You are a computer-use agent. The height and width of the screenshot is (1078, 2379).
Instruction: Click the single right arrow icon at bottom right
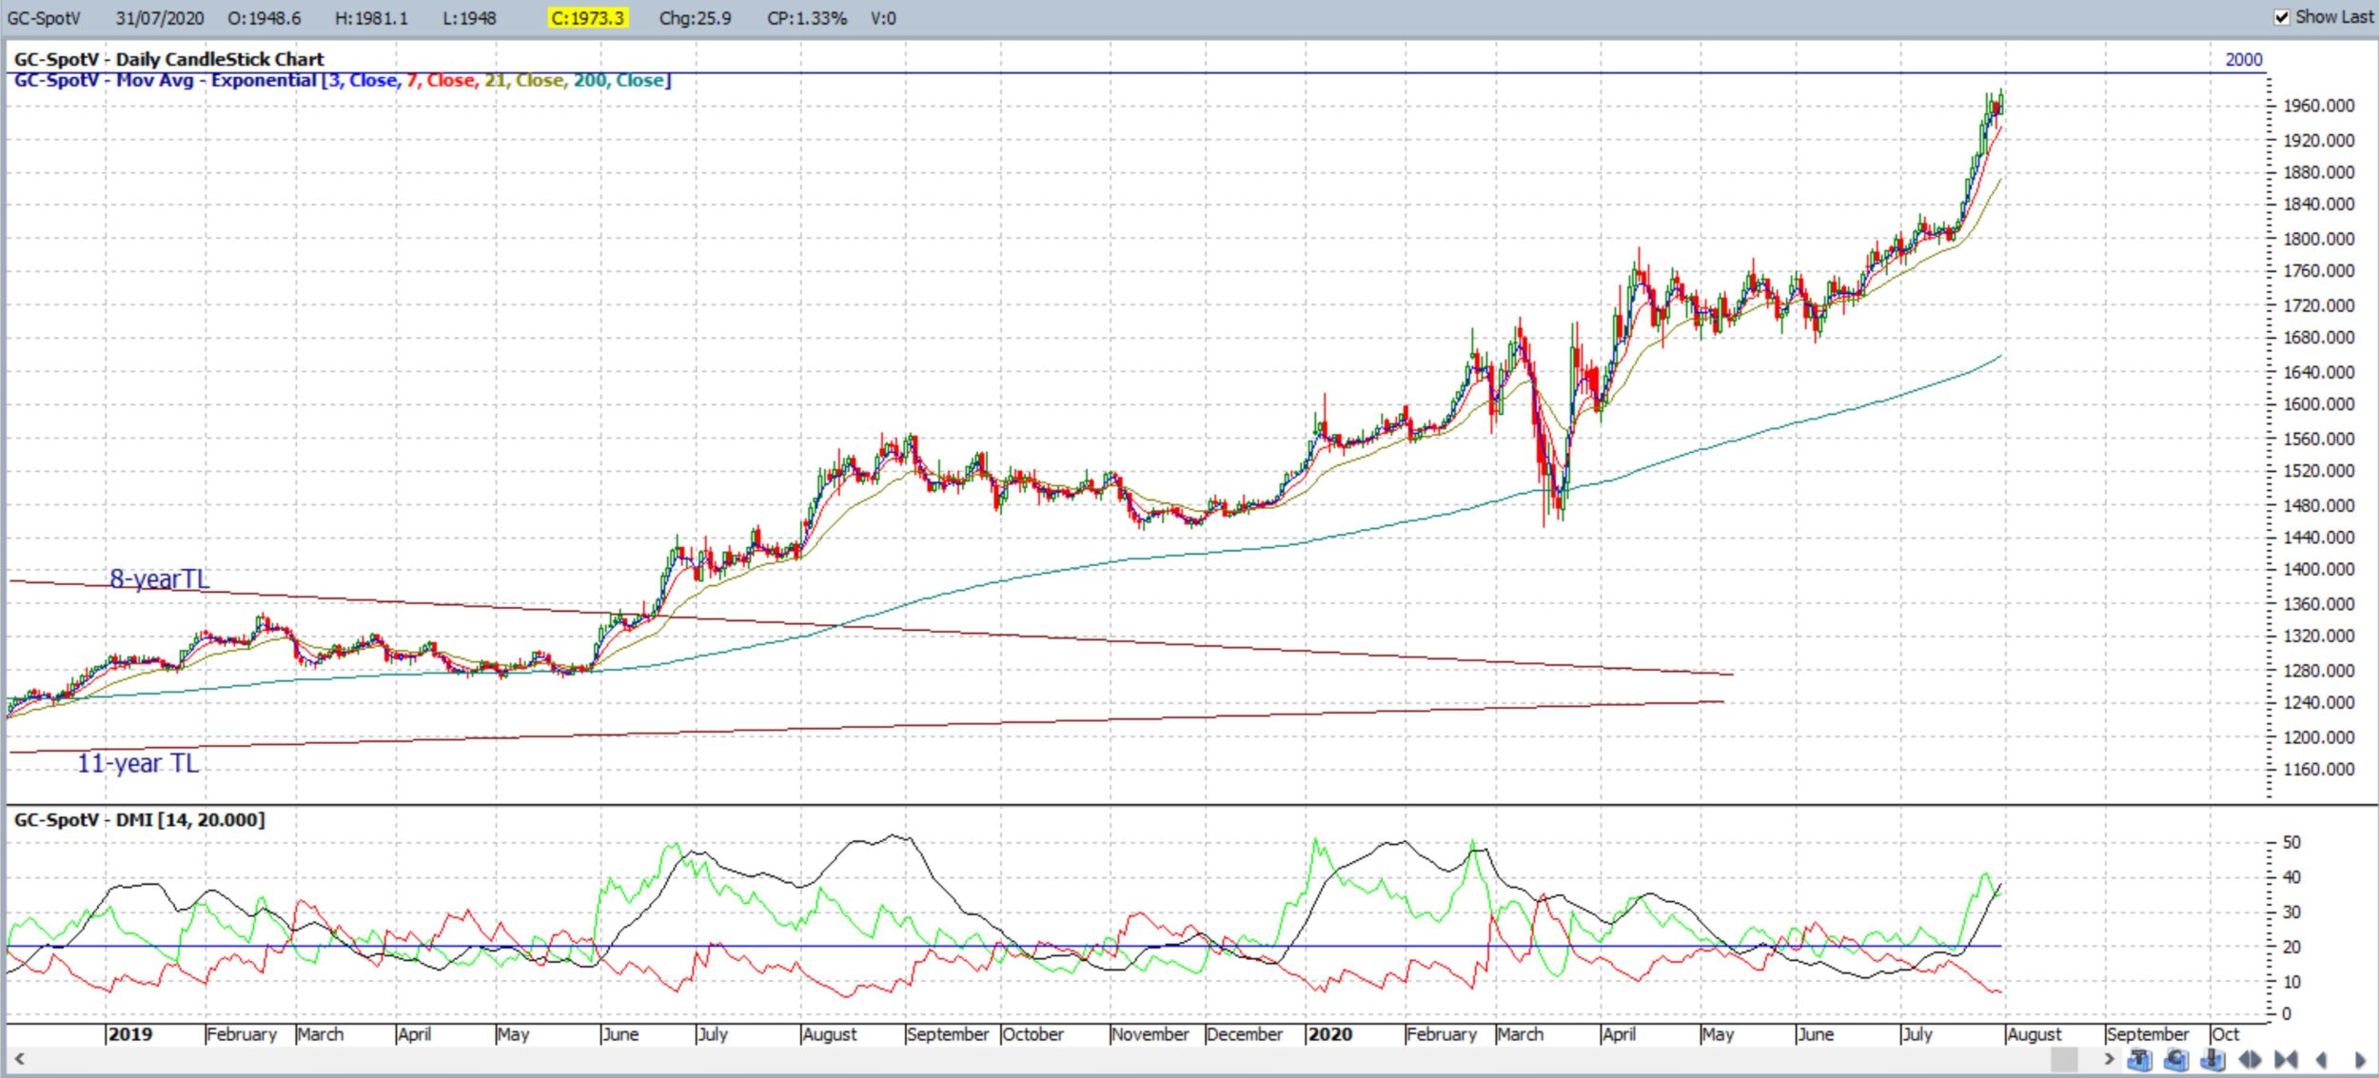coord(2360,1060)
